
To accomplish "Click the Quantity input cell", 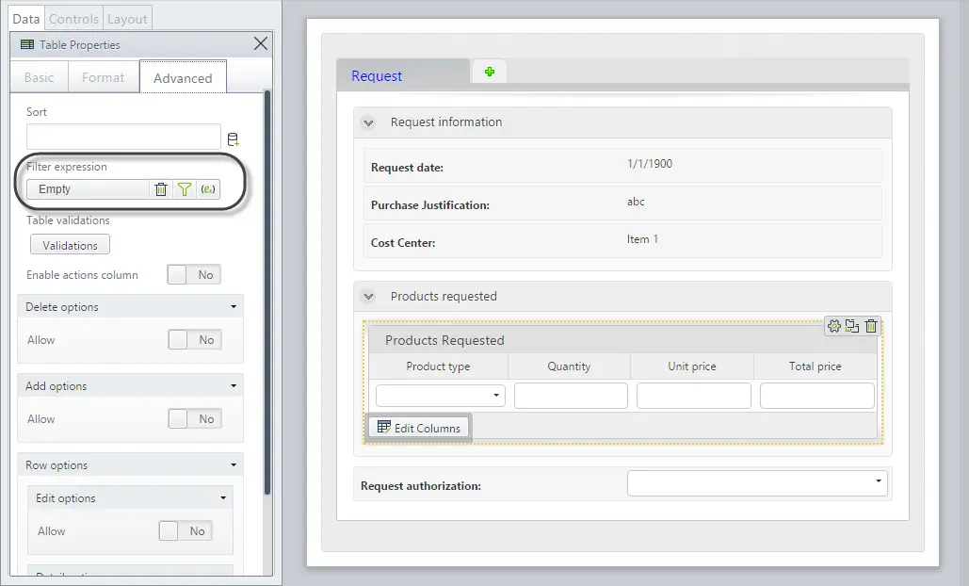I will tap(571, 396).
